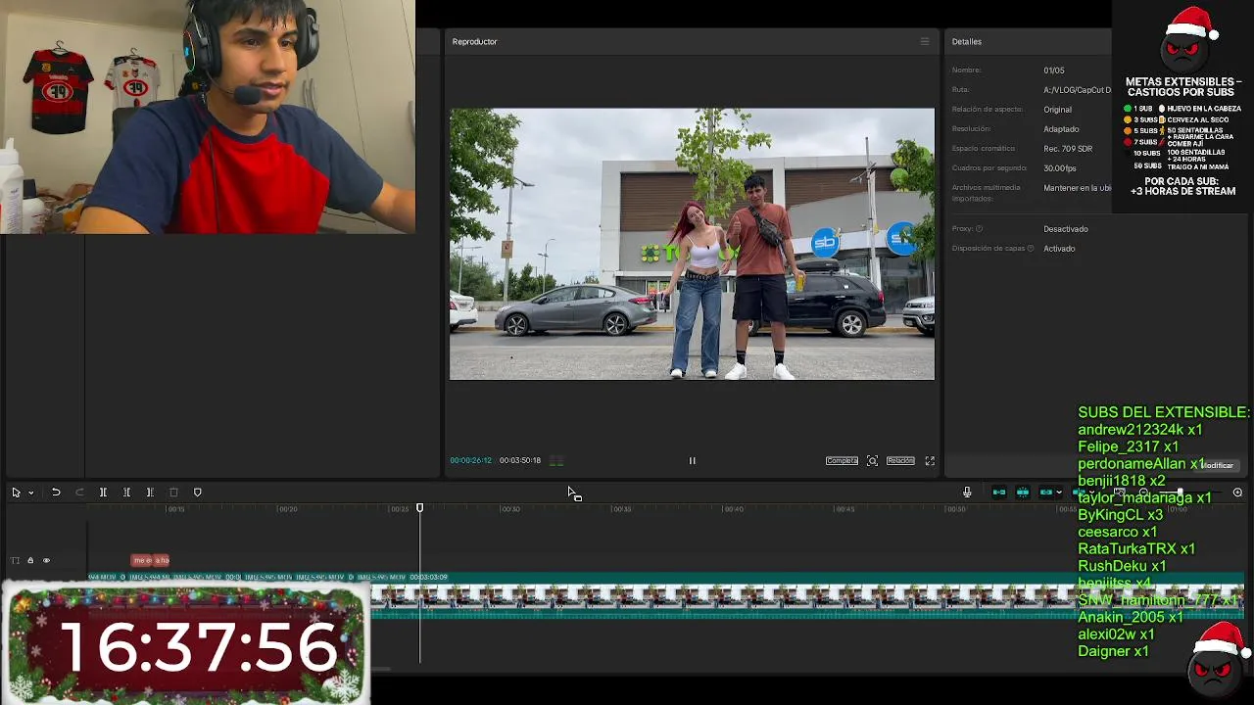The width and height of the screenshot is (1254, 705).
Task: Open the pointer tool mode dropdown arrow
Action: click(31, 493)
